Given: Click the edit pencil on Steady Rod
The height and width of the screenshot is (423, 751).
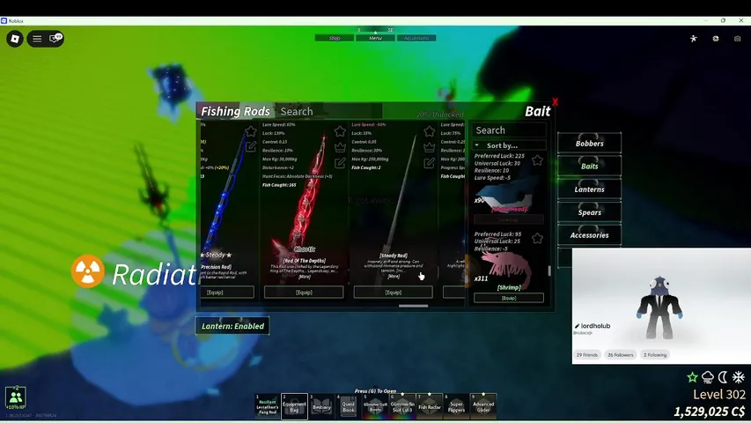Looking at the screenshot, I should point(429,163).
